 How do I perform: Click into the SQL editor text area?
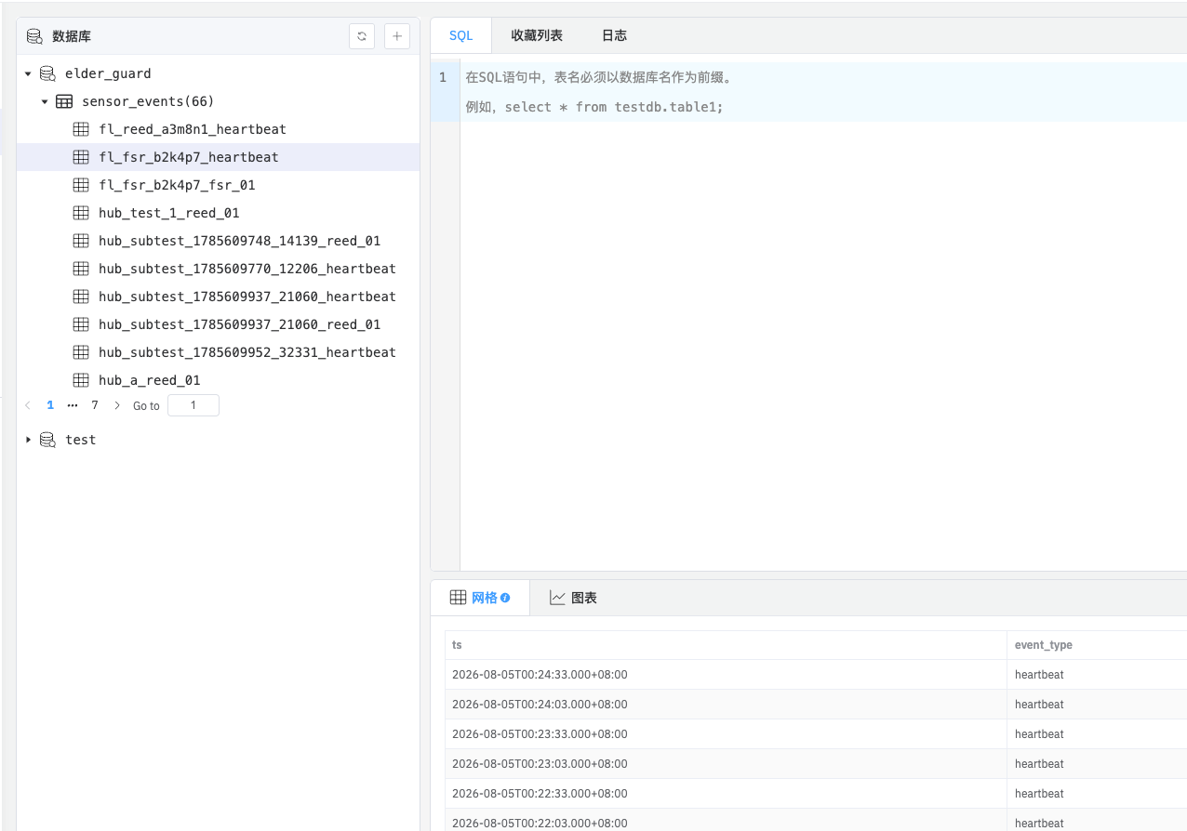pyautogui.click(x=823, y=316)
